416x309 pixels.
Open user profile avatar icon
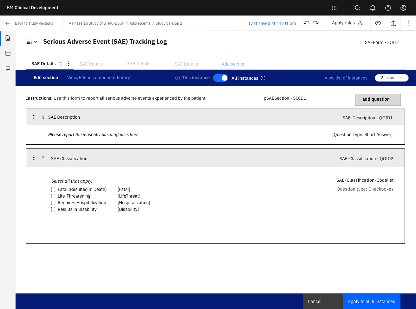[x=403, y=8]
